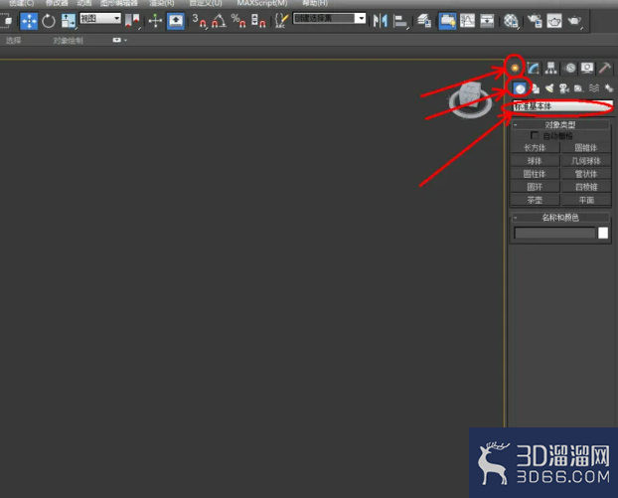Click the Use Pivot Point Center icon
Viewport: 618px width, 498px height.
[x=132, y=21]
